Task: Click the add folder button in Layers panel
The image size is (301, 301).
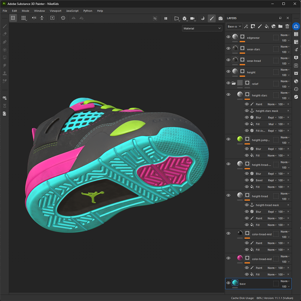Action: point(280,26)
